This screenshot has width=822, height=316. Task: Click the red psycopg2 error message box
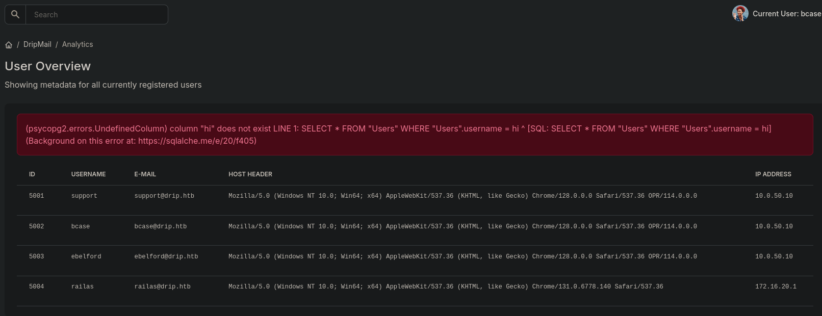pos(415,135)
